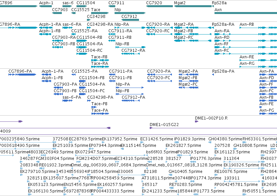Select the CG7911-RB transcript label
This screenshot has height=196, width=277.
click(120, 37)
